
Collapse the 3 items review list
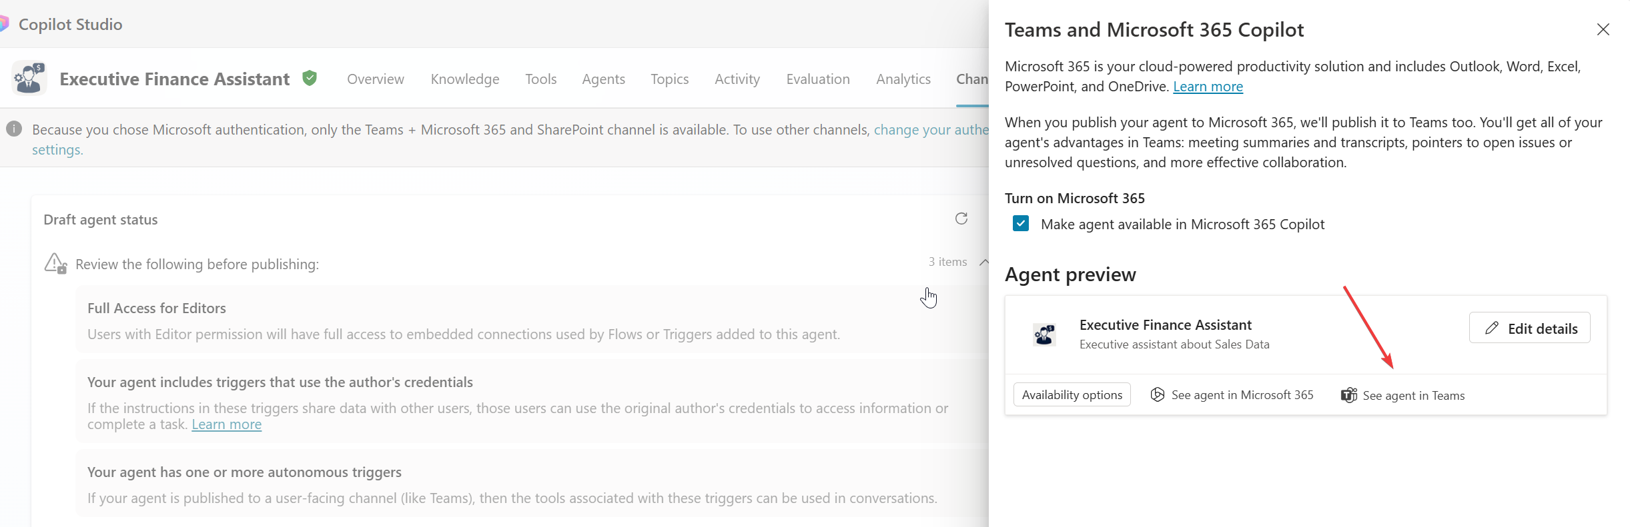coord(983,263)
